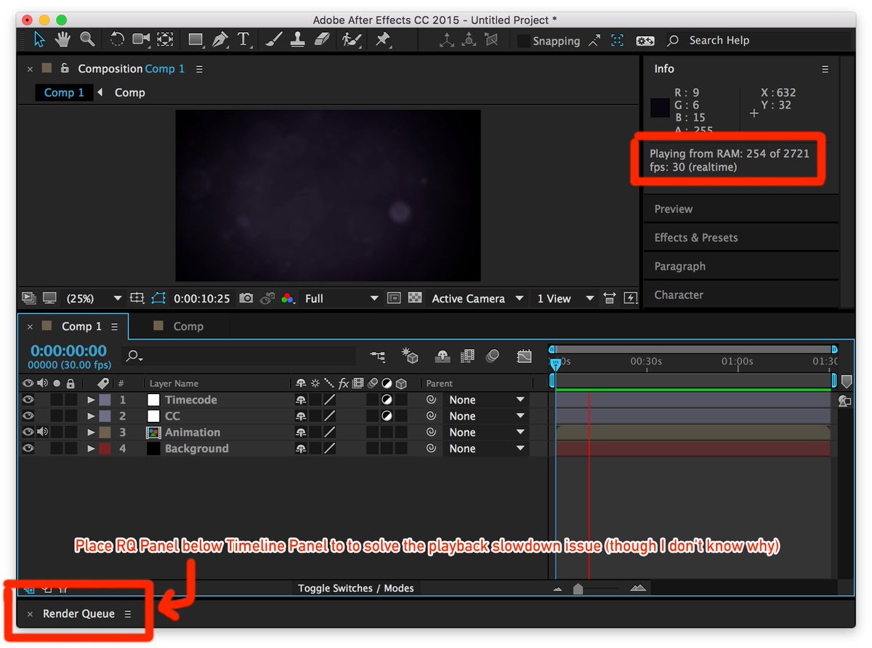The width and height of the screenshot is (872, 648).
Task: Toggle shy switch for Background layer
Action: [x=301, y=449]
